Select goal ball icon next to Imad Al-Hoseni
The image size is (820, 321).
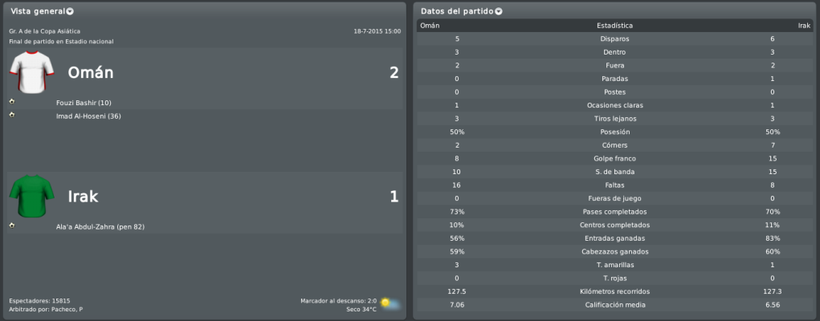click(x=12, y=115)
